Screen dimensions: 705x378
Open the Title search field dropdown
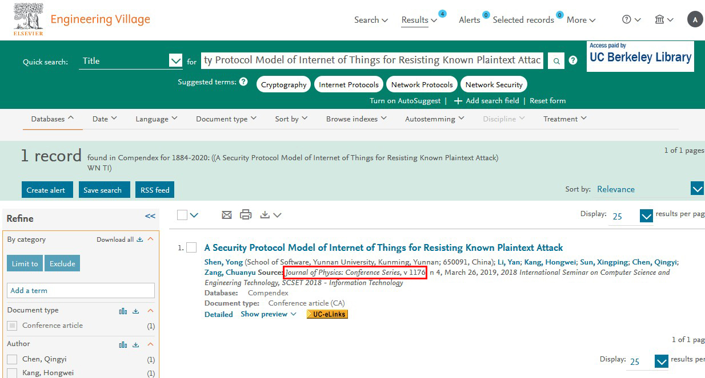tap(175, 60)
